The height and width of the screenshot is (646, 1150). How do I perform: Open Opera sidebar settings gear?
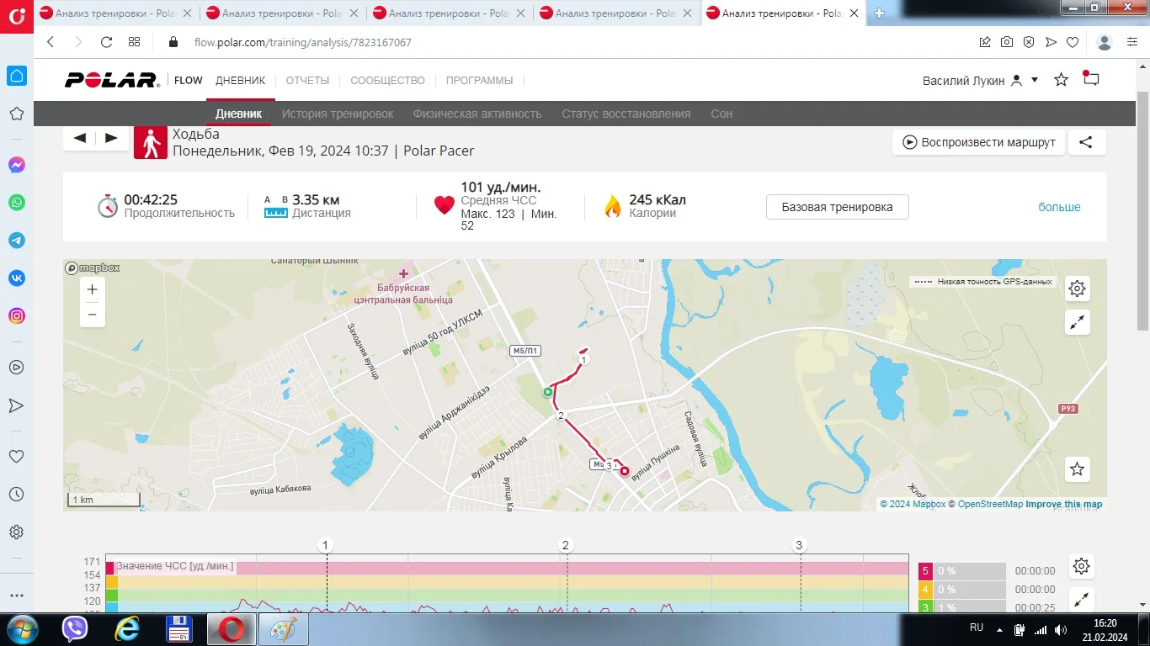16,532
